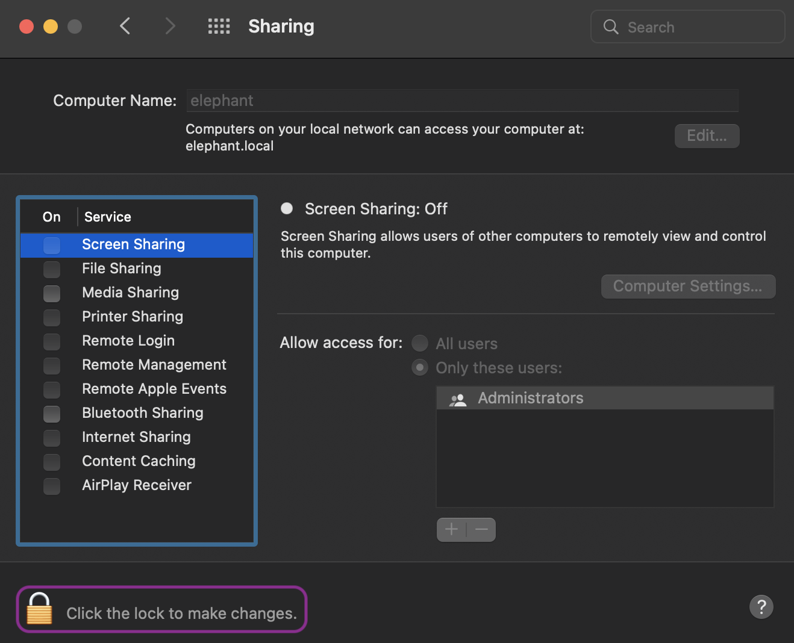Select the Only these users radio button
The image size is (794, 643).
419,367
